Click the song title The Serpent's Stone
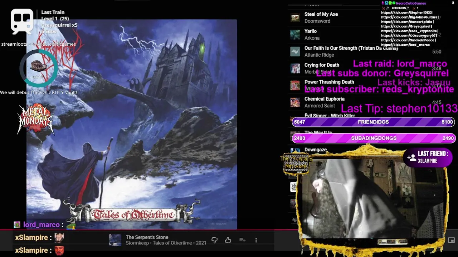Image resolution: width=458 pixels, height=257 pixels. [x=147, y=237]
